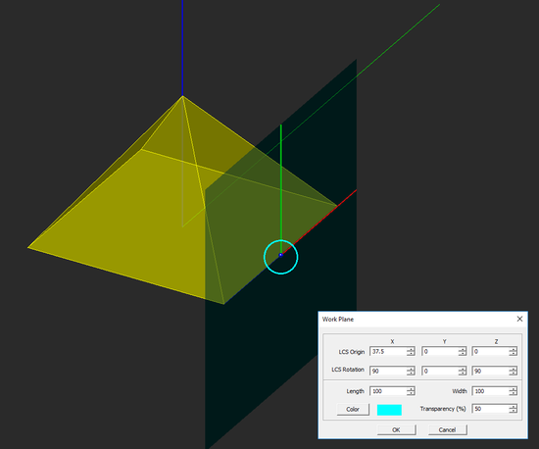Screen dimensions: 539x449
Task: Click the cyan color swatch
Action: pos(389,410)
